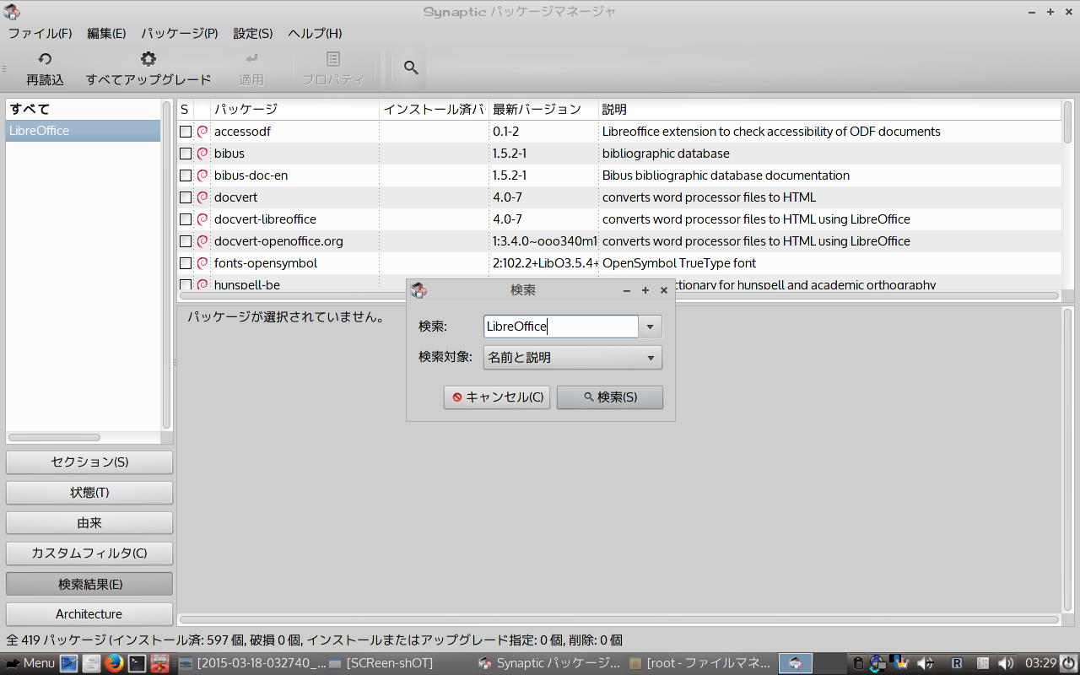1080x675 pixels.
Task: Open the 検索対象 (名前と説明) combo box
Action: click(x=573, y=358)
